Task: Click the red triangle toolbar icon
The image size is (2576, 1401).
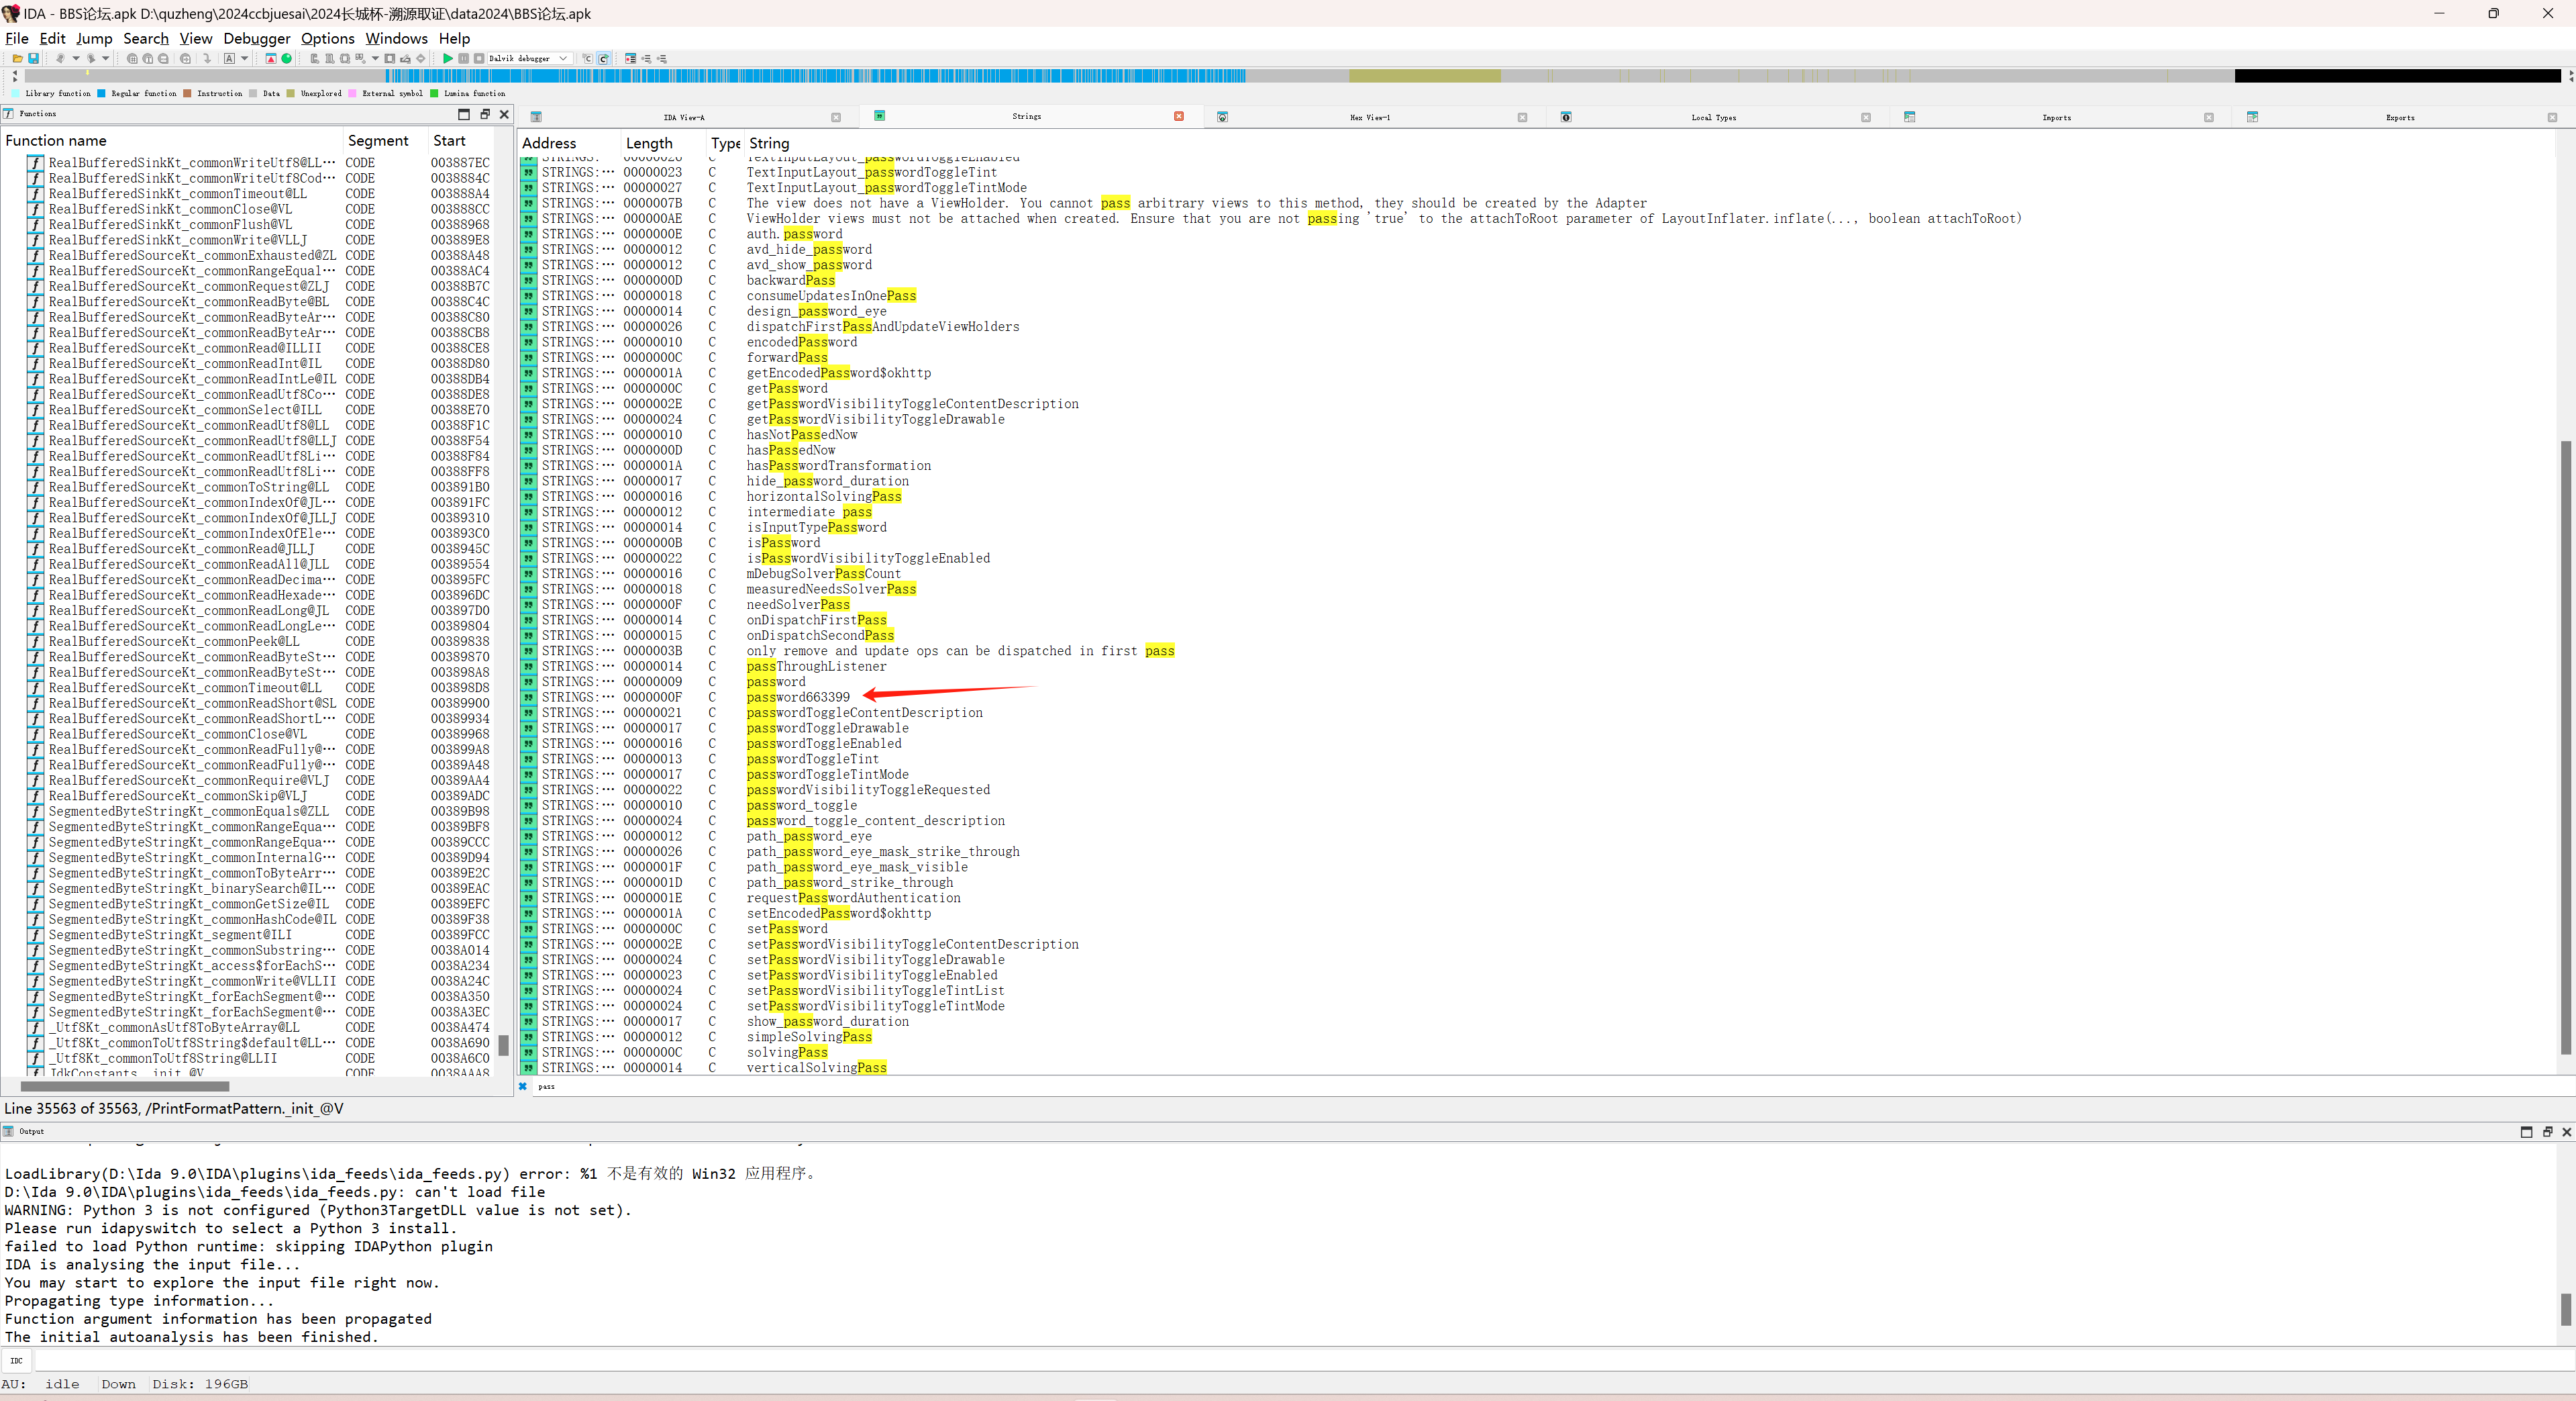Action: point(271,59)
